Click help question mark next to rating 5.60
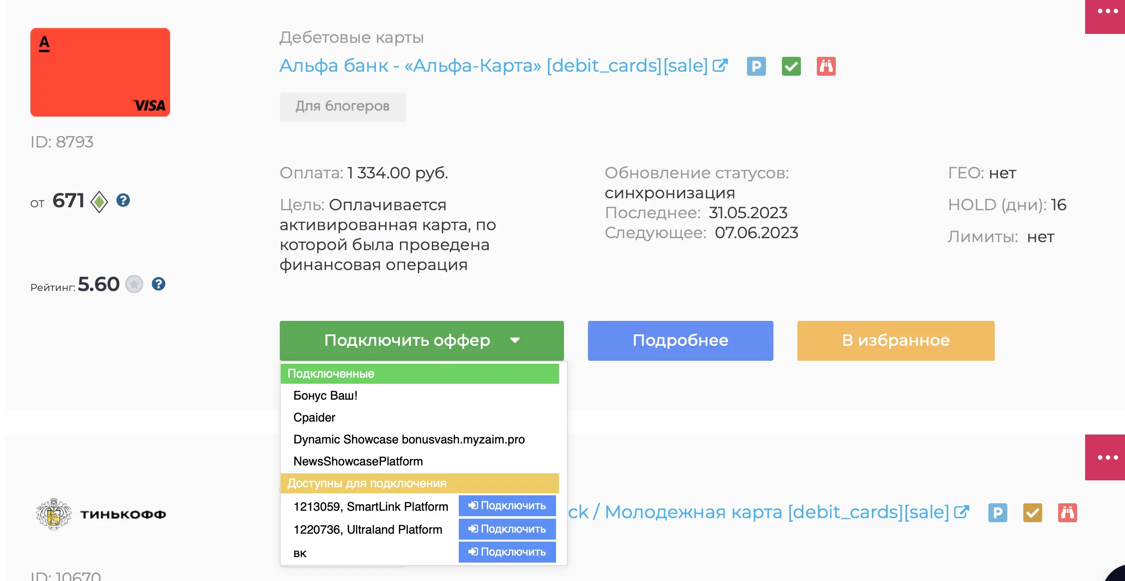The height and width of the screenshot is (581, 1125). [159, 284]
